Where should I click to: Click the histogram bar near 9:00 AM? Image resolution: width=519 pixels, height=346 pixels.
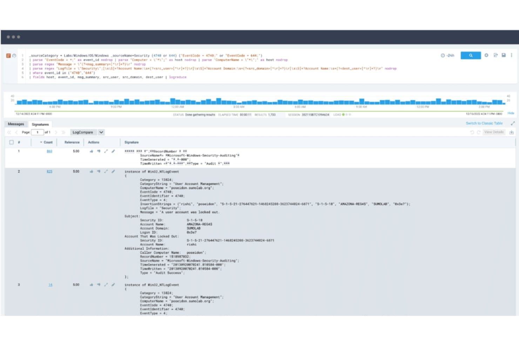coord(362,102)
